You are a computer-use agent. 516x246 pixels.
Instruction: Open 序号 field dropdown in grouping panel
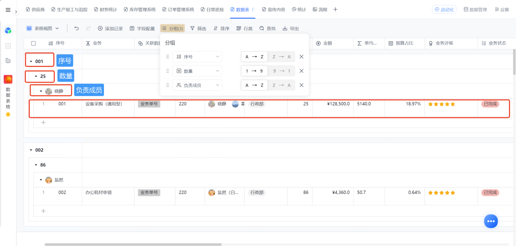coord(197,57)
